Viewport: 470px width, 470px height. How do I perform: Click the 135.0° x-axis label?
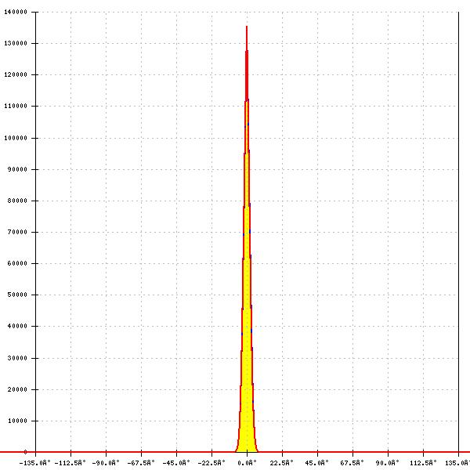tap(458, 462)
